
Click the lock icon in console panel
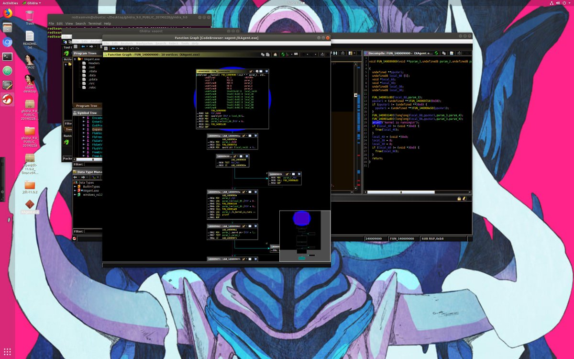(x=459, y=199)
